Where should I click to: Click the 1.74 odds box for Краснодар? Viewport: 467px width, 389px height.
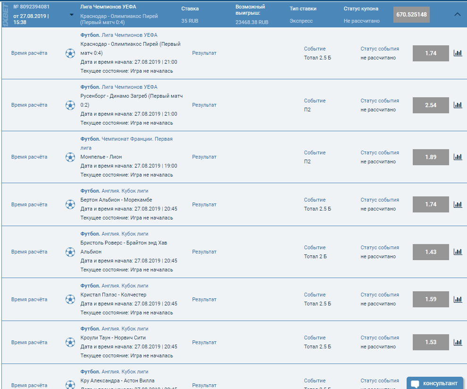[430, 53]
